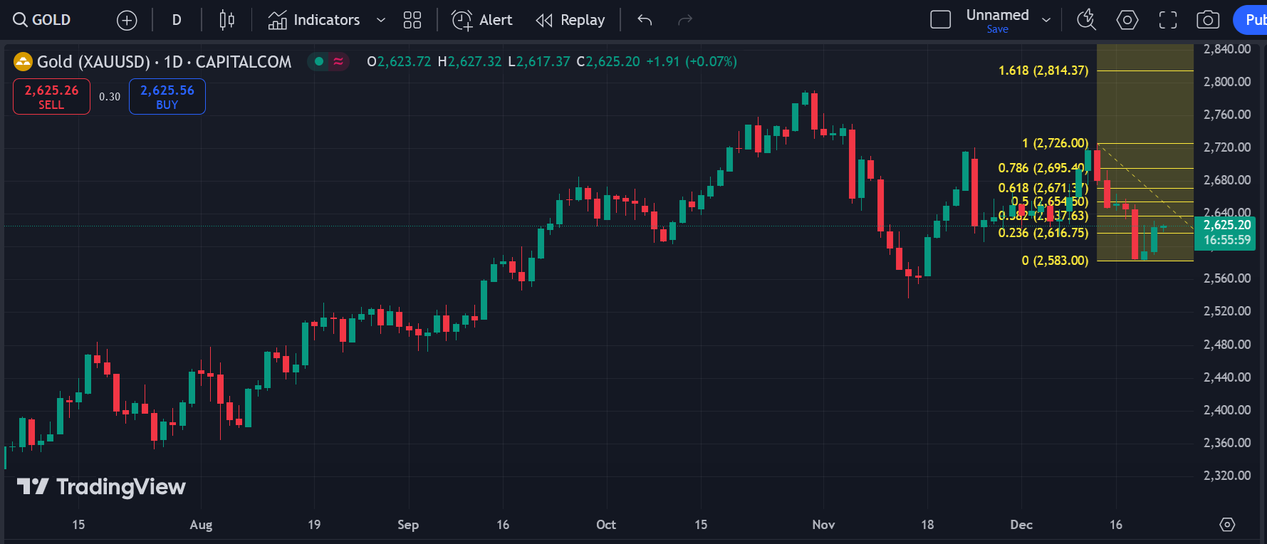Click the SELL 2,625.26 button
The height and width of the screenshot is (544, 1267).
[x=51, y=97]
